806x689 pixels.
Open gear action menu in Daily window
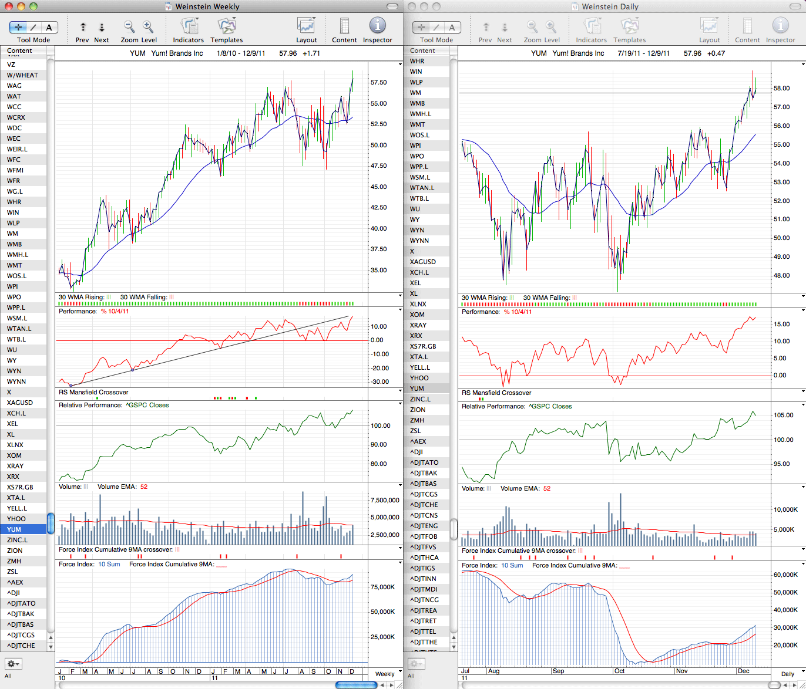416,664
